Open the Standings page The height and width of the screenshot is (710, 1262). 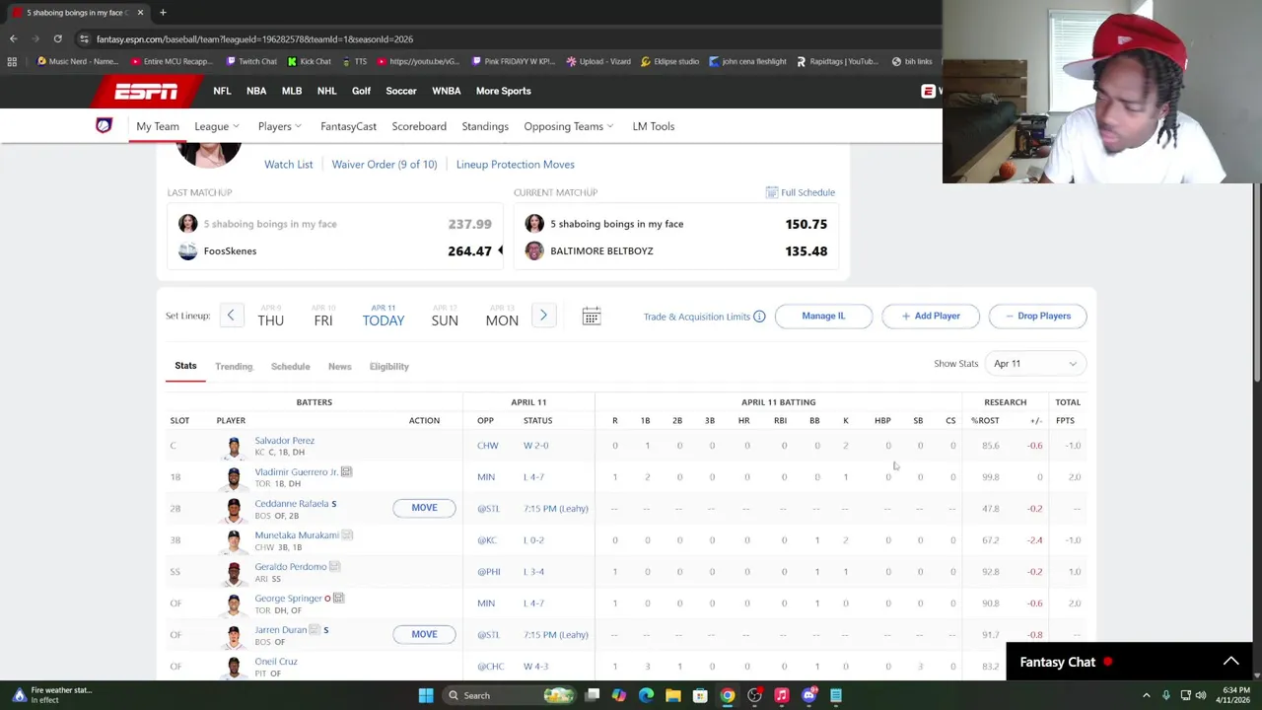[x=485, y=126]
